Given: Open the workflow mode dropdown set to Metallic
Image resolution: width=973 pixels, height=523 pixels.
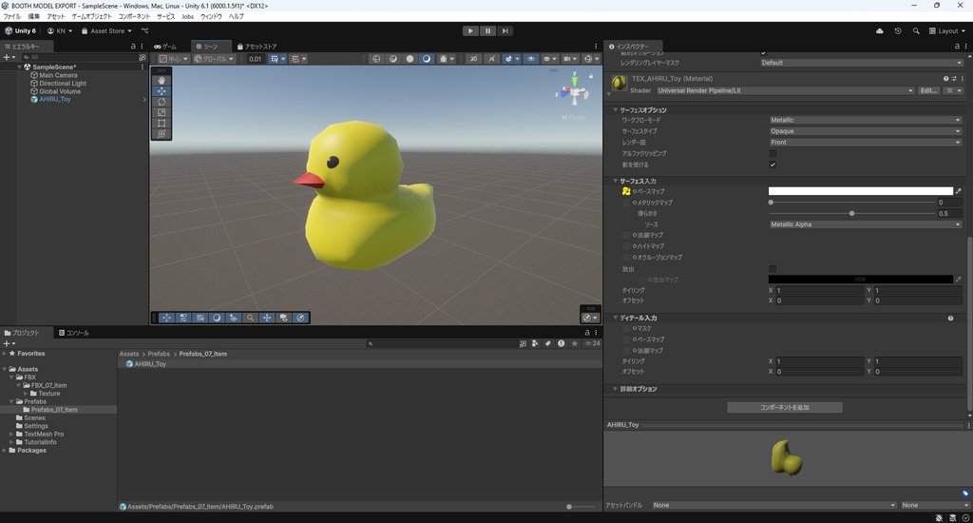Looking at the screenshot, I should pyautogui.click(x=866, y=120).
